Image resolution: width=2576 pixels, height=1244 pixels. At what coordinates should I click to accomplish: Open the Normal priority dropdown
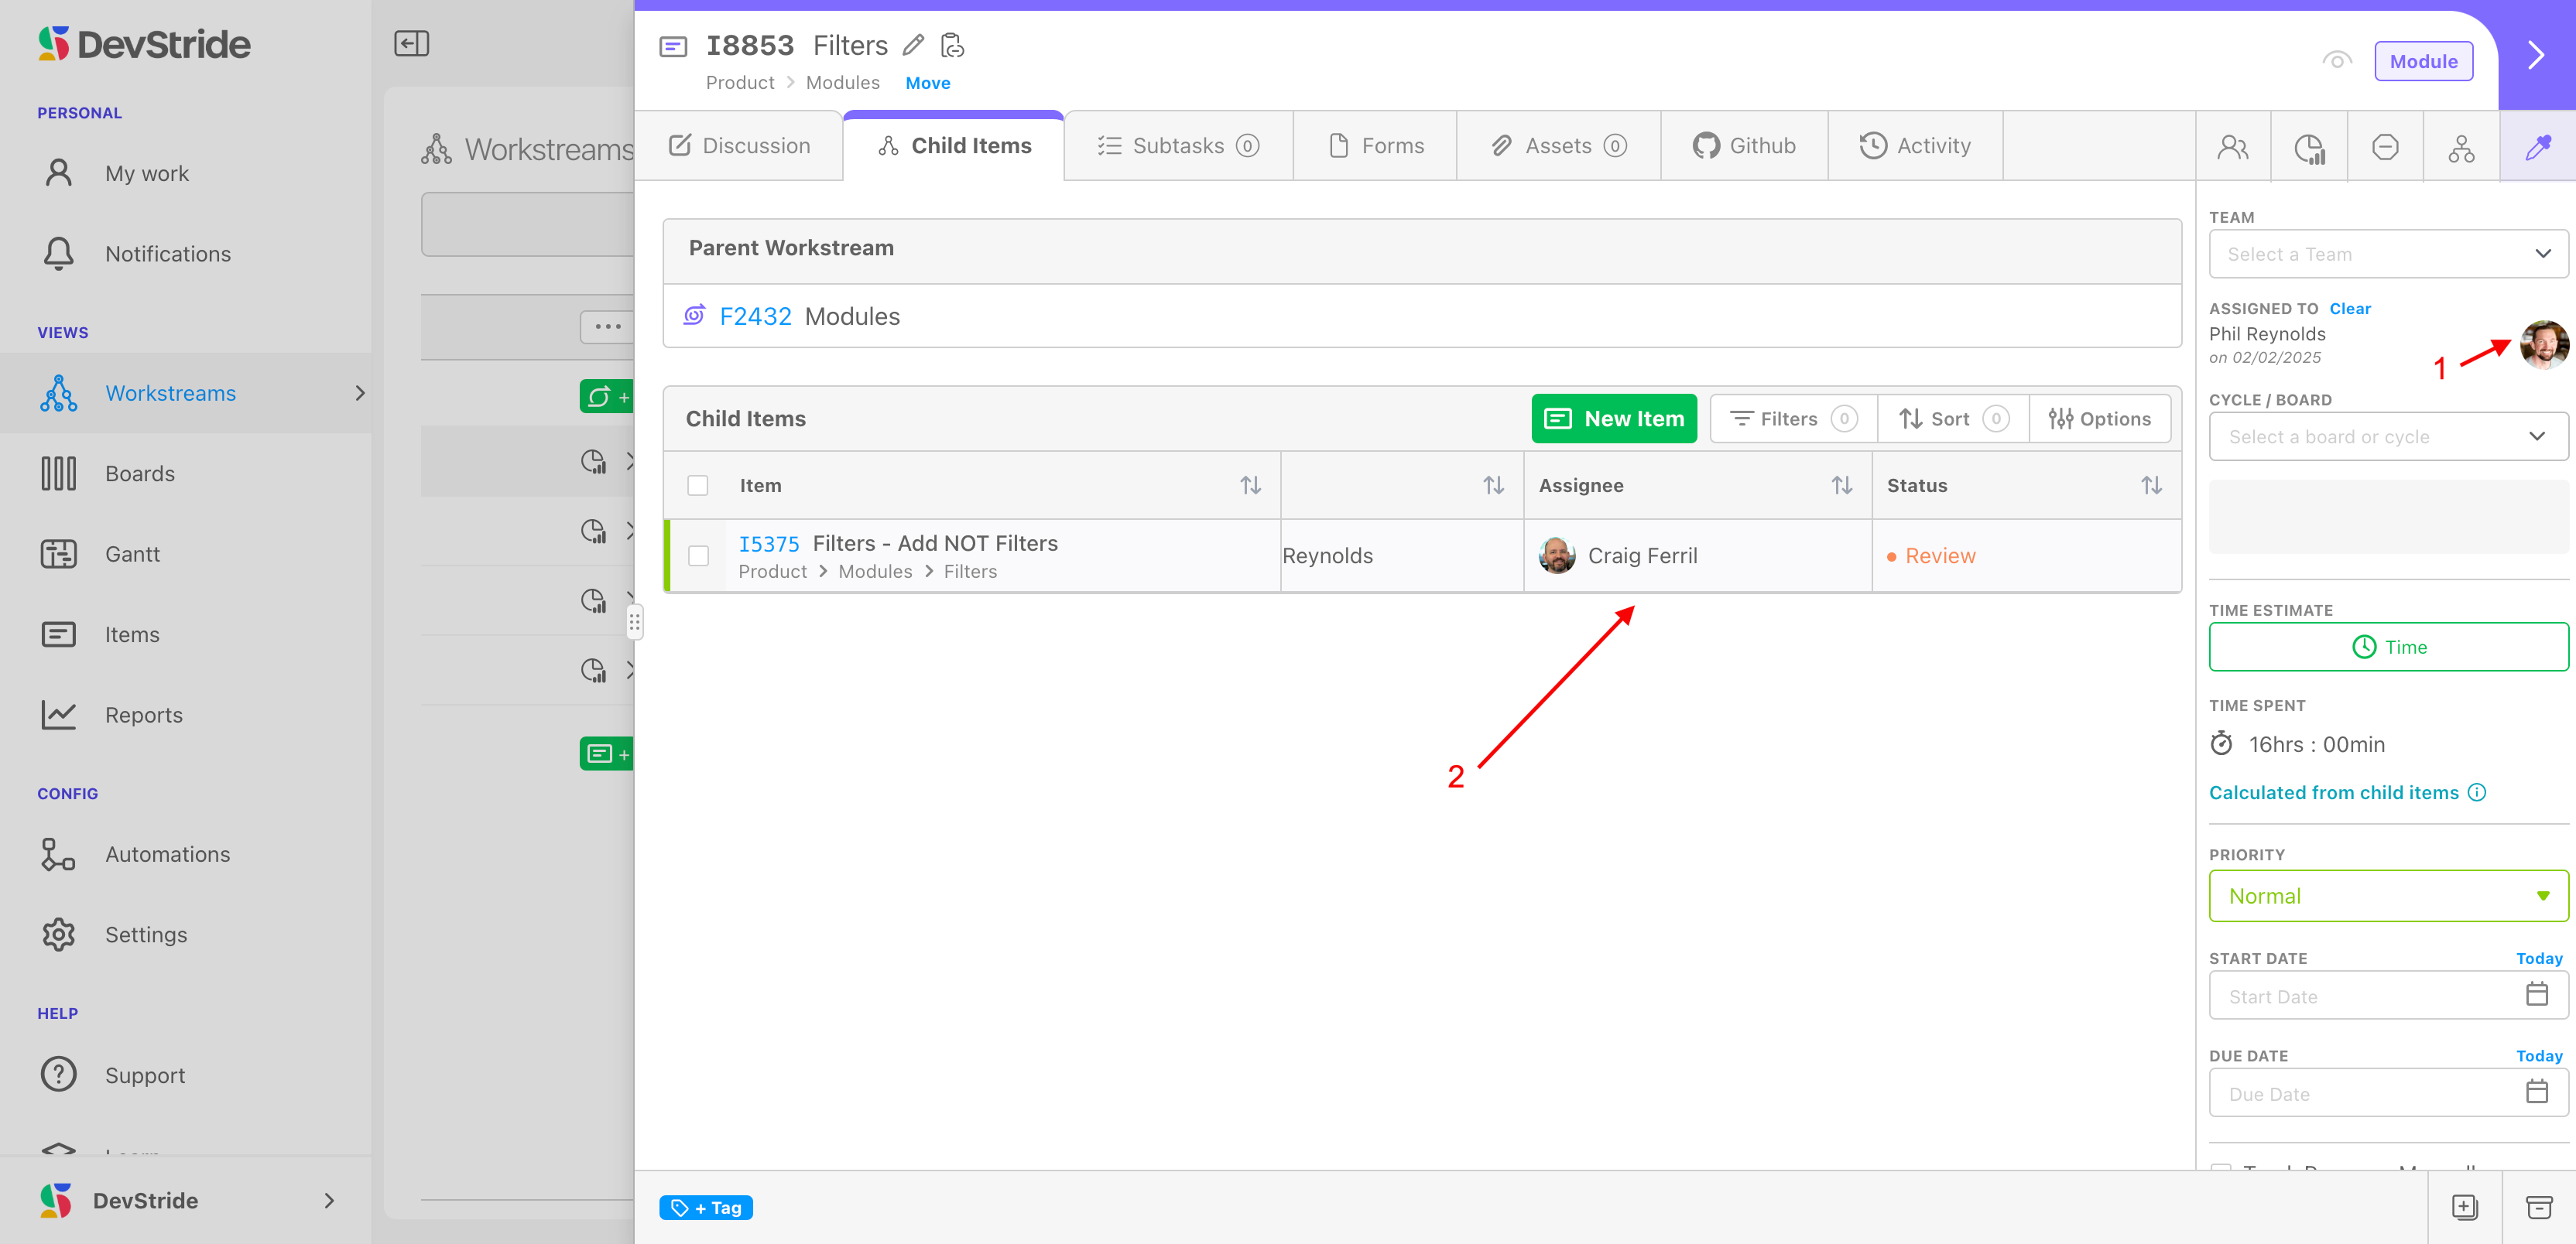click(x=2387, y=897)
